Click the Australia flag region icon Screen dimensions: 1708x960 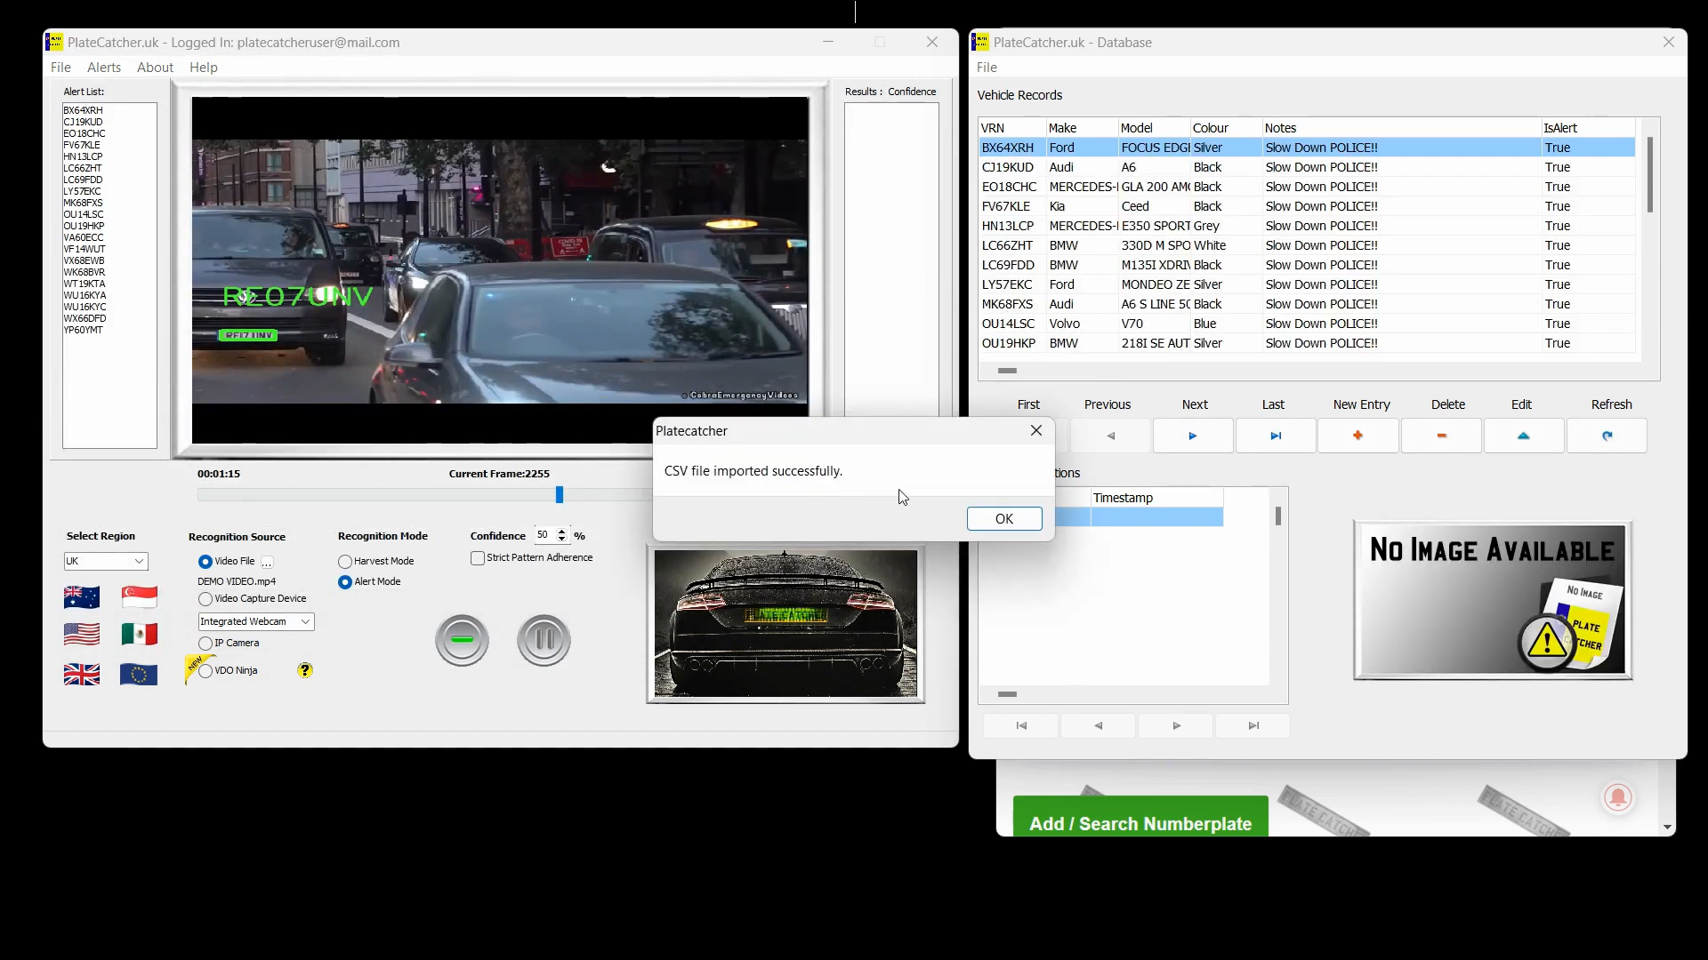tap(82, 596)
